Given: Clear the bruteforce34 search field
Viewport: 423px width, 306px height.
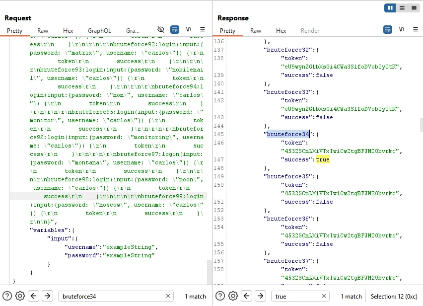Looking at the screenshot, I should point(168,296).
